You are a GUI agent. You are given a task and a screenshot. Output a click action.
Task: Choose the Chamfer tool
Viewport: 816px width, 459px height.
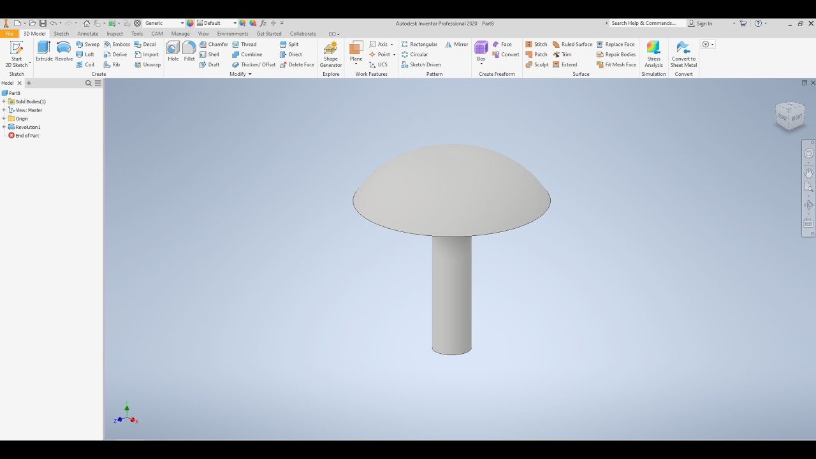click(x=214, y=45)
